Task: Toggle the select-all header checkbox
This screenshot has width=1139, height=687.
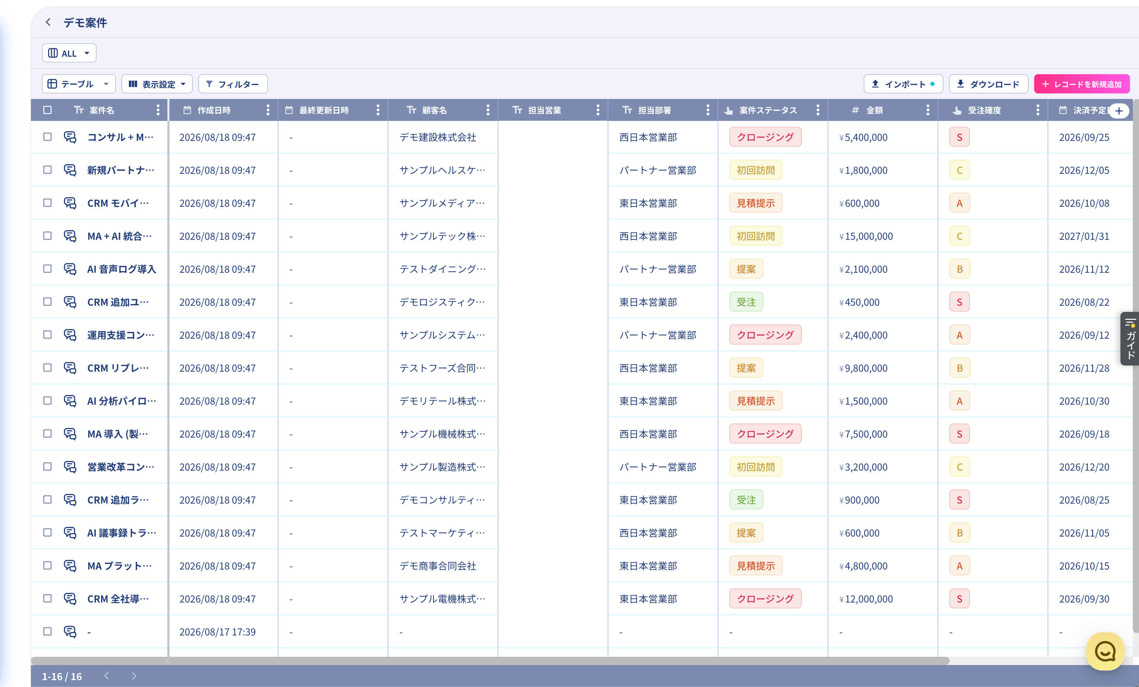Action: 47,110
